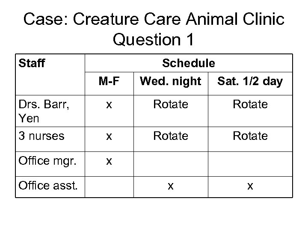Image resolution: width=308 pixels, height=231 pixels.
Task: Select Wed. night 'Rotate' in the doctors row
Action: point(170,104)
